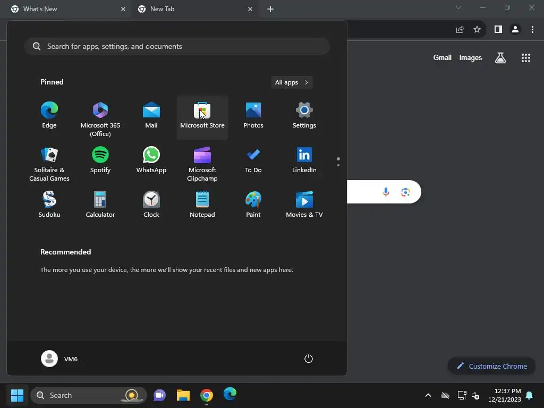Open File Explorer from taskbar

183,395
